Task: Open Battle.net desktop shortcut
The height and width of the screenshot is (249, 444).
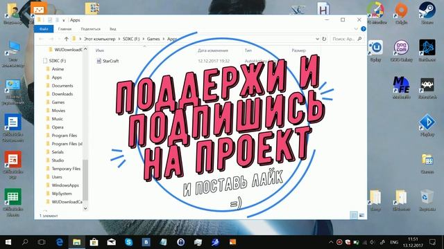Action: point(427,50)
